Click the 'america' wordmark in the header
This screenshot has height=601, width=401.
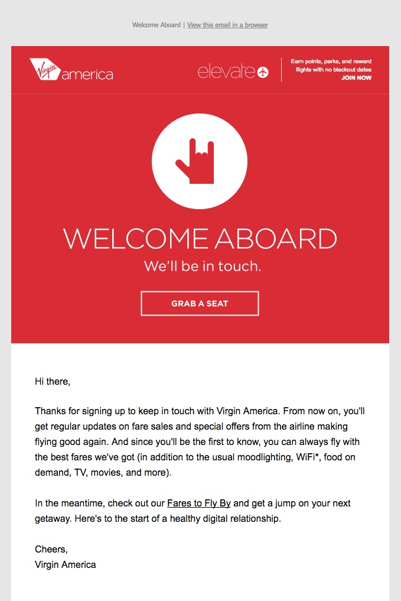click(x=87, y=74)
